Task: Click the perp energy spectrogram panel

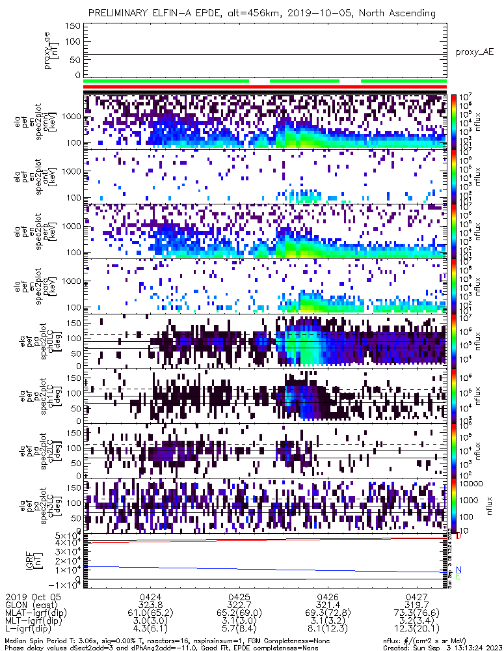Action: [x=265, y=231]
